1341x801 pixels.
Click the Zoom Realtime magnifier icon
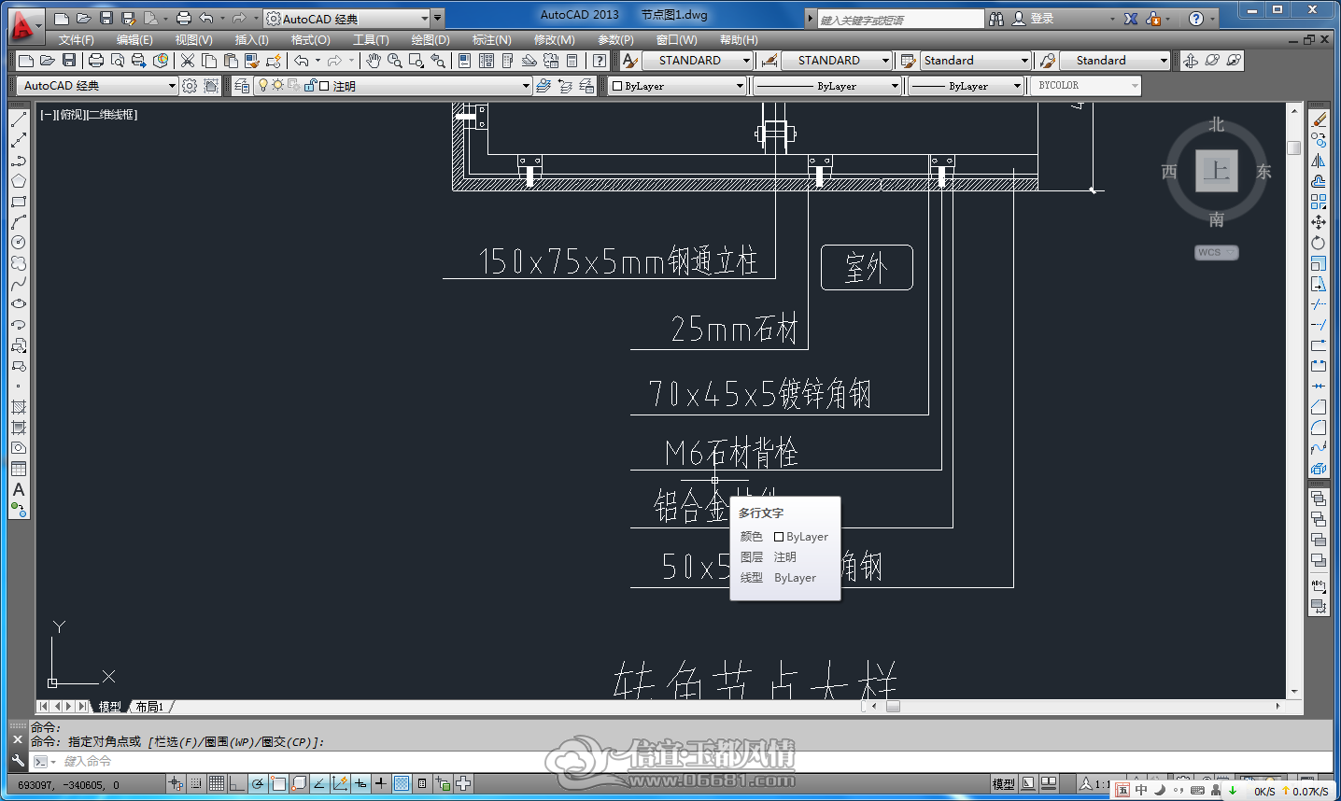395,61
